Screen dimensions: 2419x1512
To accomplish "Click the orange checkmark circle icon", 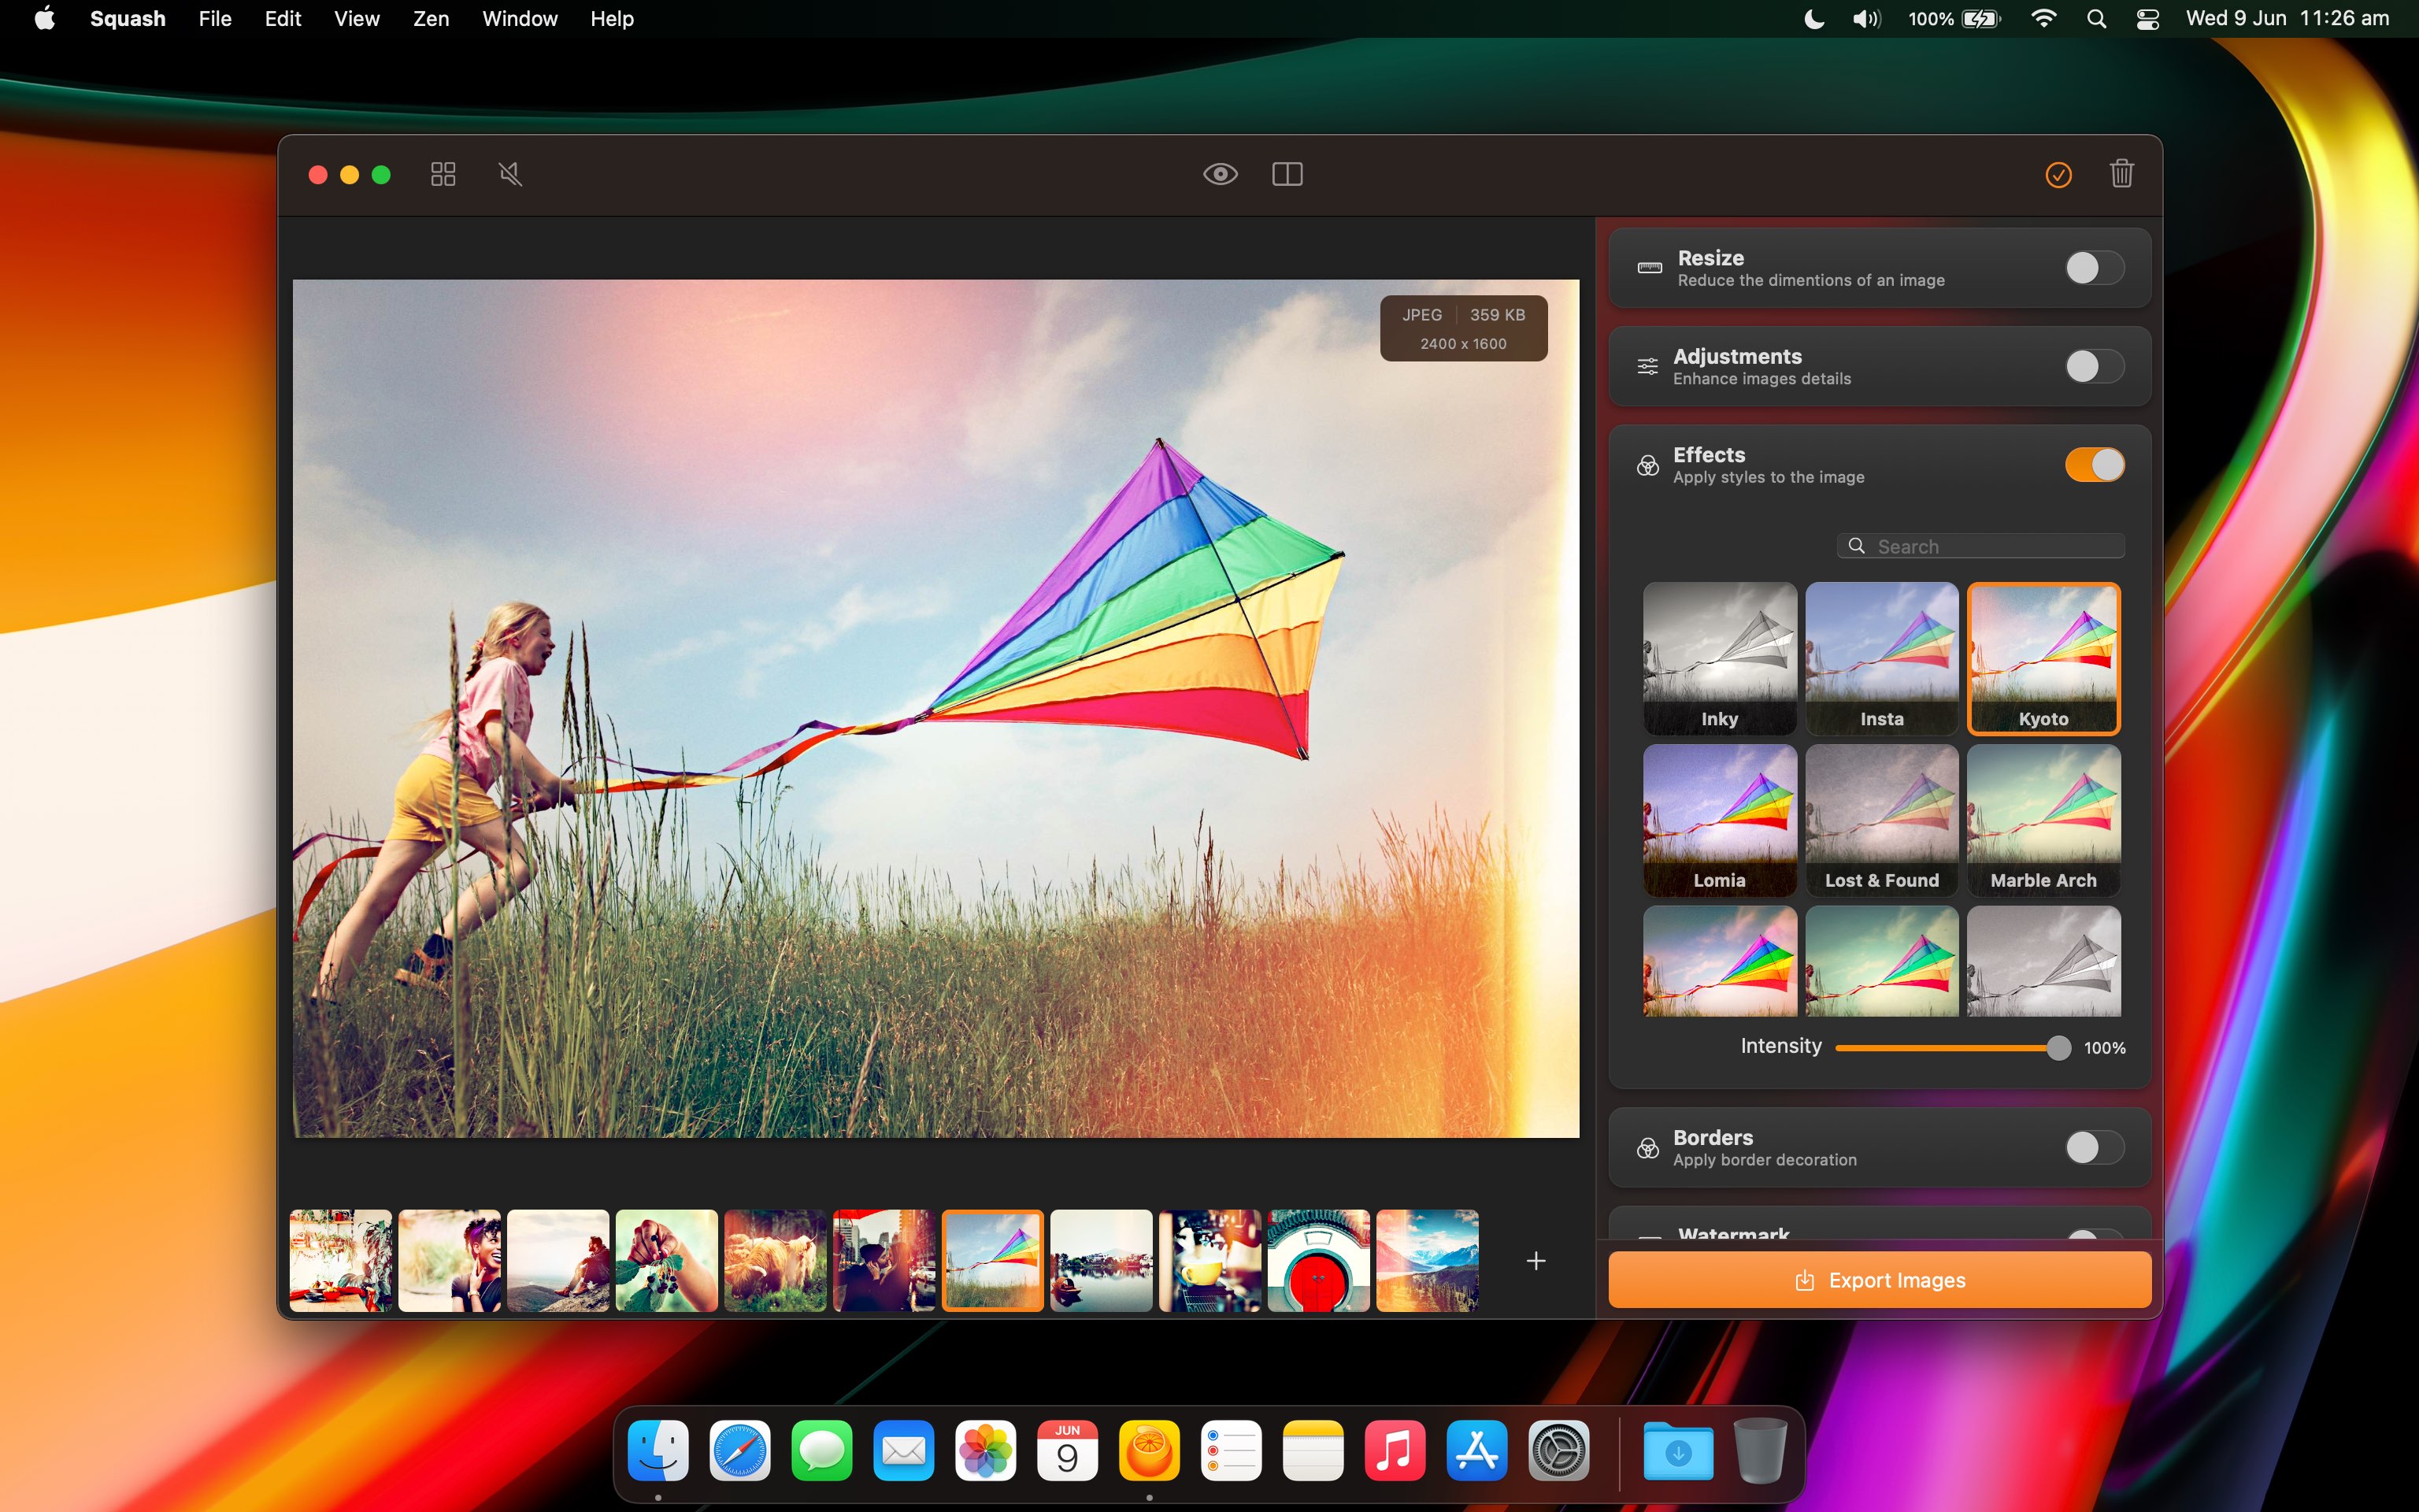I will (x=2058, y=175).
